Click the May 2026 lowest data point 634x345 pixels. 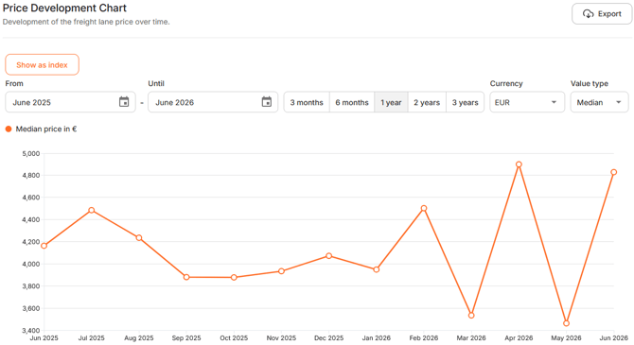point(566,323)
